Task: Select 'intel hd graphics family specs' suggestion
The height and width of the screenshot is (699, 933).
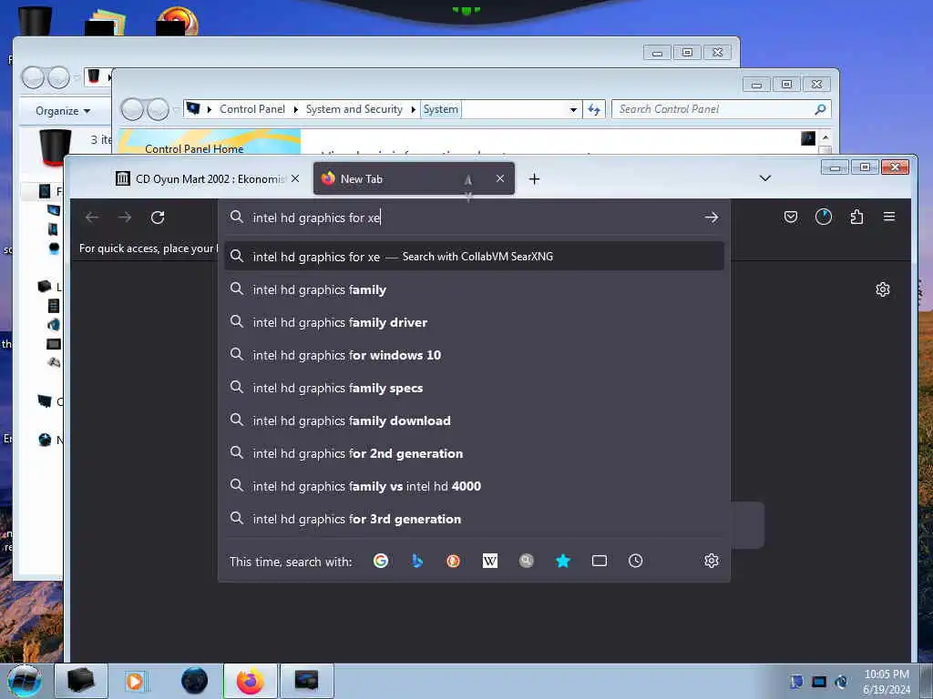Action: coord(474,388)
